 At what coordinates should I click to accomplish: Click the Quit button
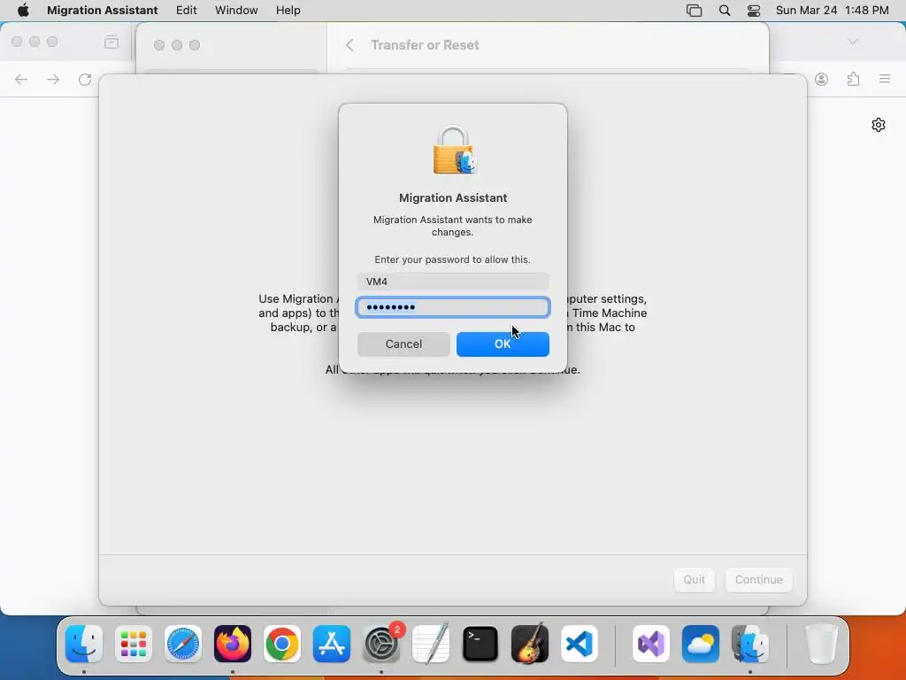[x=694, y=579]
